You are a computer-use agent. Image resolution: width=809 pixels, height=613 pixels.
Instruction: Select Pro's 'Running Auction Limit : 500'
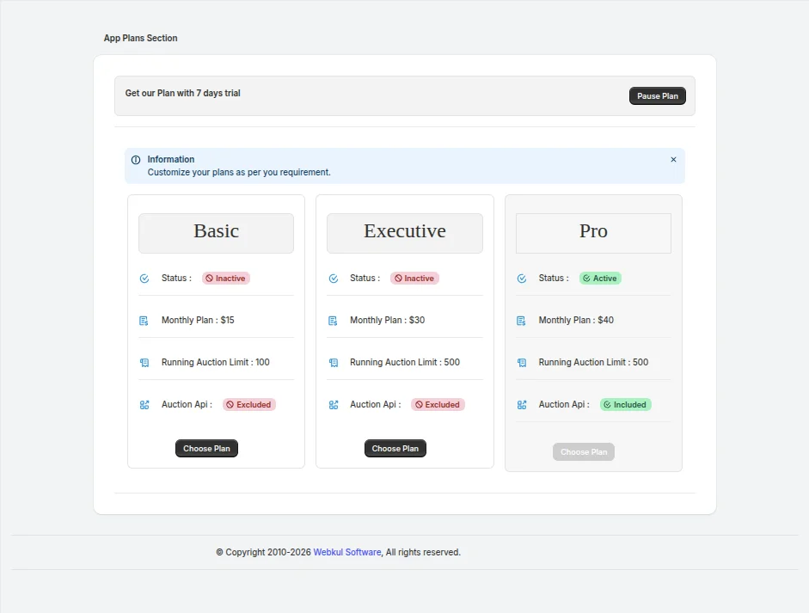pyautogui.click(x=593, y=362)
